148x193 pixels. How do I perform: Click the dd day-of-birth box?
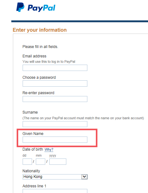point(27,162)
